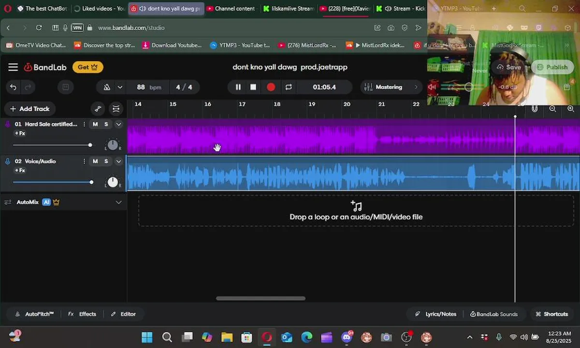Reload the browser page
This screenshot has width=580, height=348.
pos(39,28)
